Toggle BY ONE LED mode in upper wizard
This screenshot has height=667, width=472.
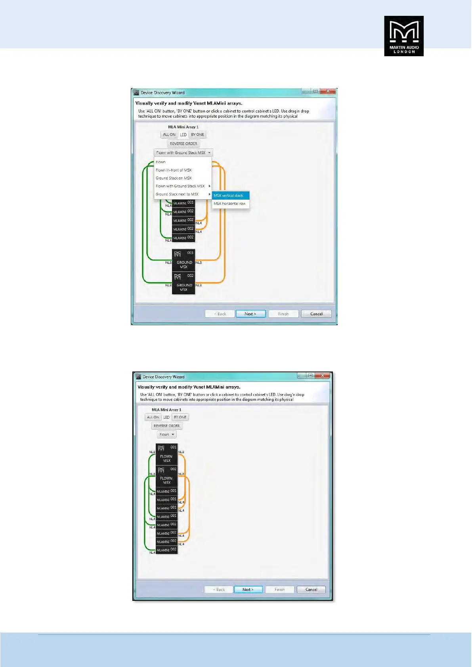[197, 135]
